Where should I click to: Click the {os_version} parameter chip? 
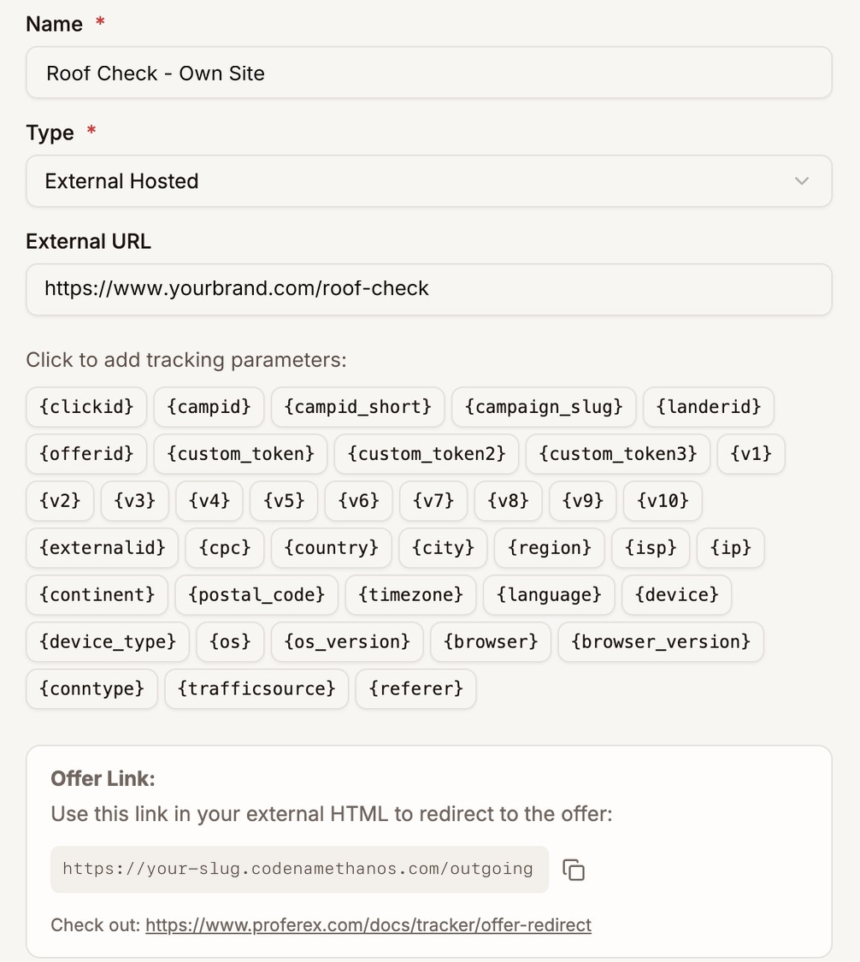347,641
